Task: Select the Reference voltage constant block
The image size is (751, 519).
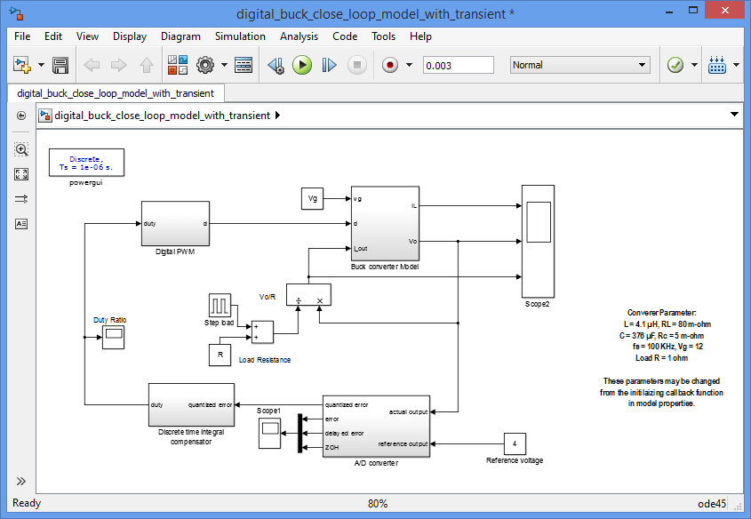Action: coord(515,443)
